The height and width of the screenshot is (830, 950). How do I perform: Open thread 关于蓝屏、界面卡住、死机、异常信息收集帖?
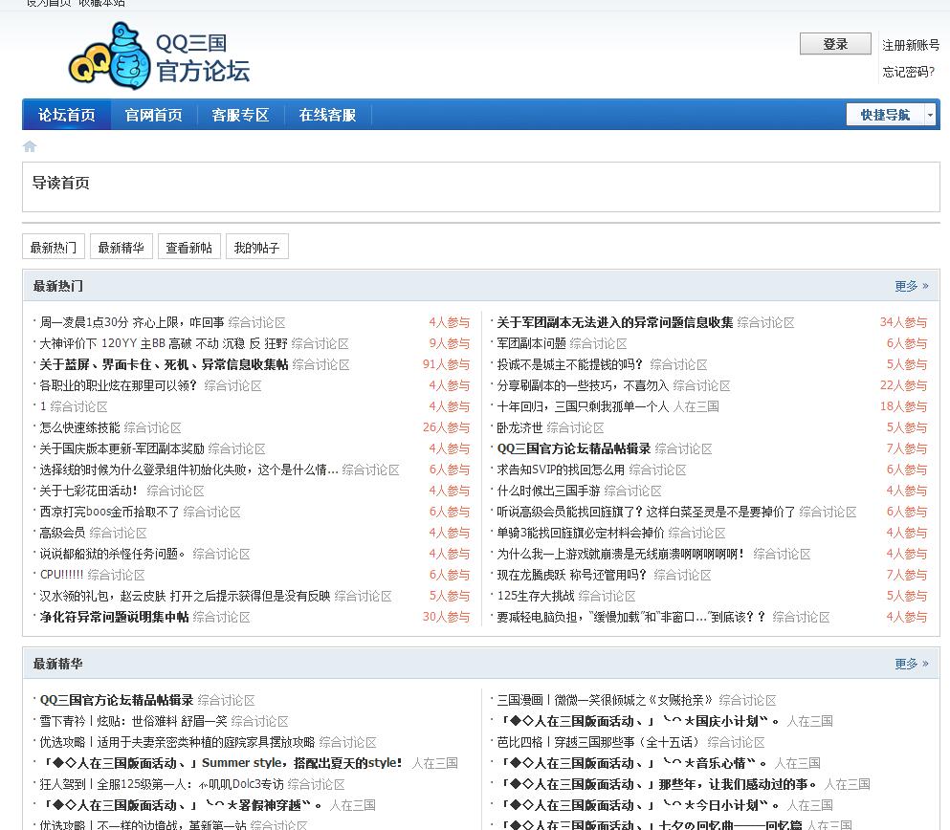[165, 364]
